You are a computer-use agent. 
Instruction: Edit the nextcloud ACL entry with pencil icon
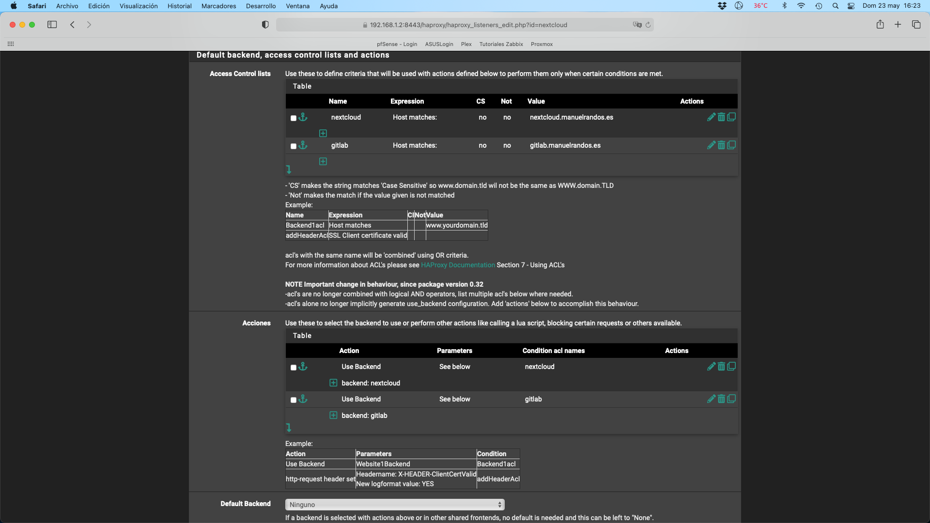tap(711, 117)
